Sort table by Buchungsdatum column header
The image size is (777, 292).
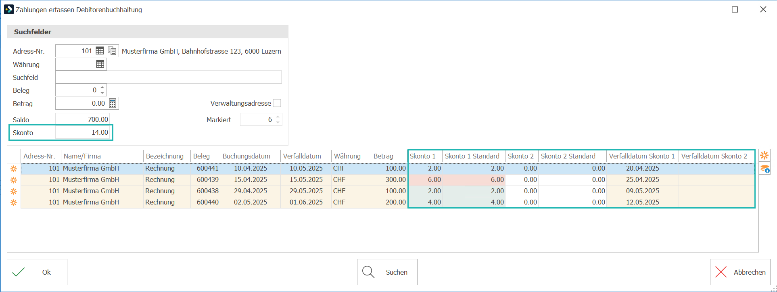click(x=250, y=156)
